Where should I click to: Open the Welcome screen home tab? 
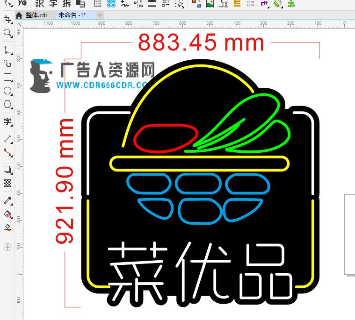tap(19, 15)
